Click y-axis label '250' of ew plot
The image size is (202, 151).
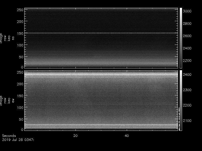[x=20, y=72]
